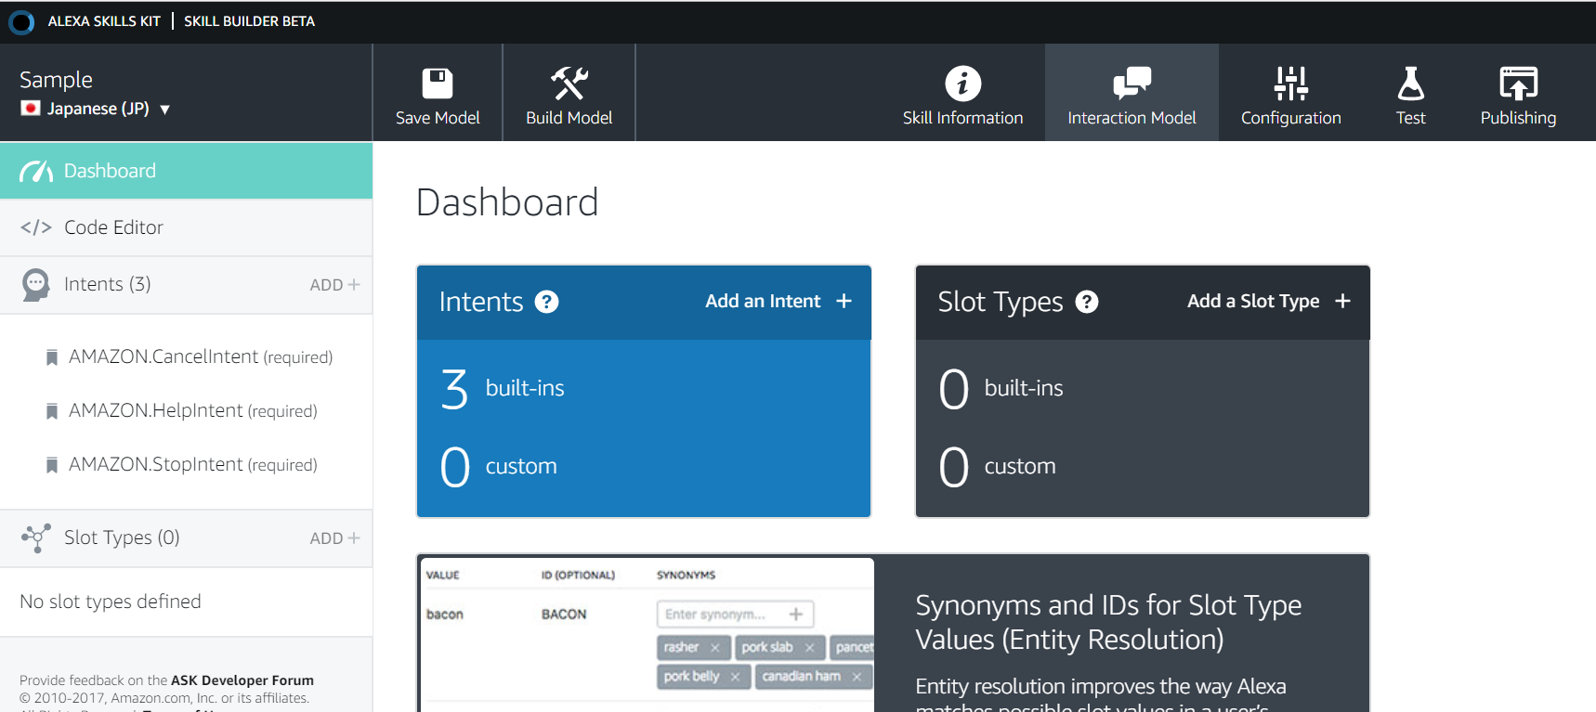Open the Japanese (JP) language dropdown arrow
This screenshot has width=1596, height=712.
[165, 110]
